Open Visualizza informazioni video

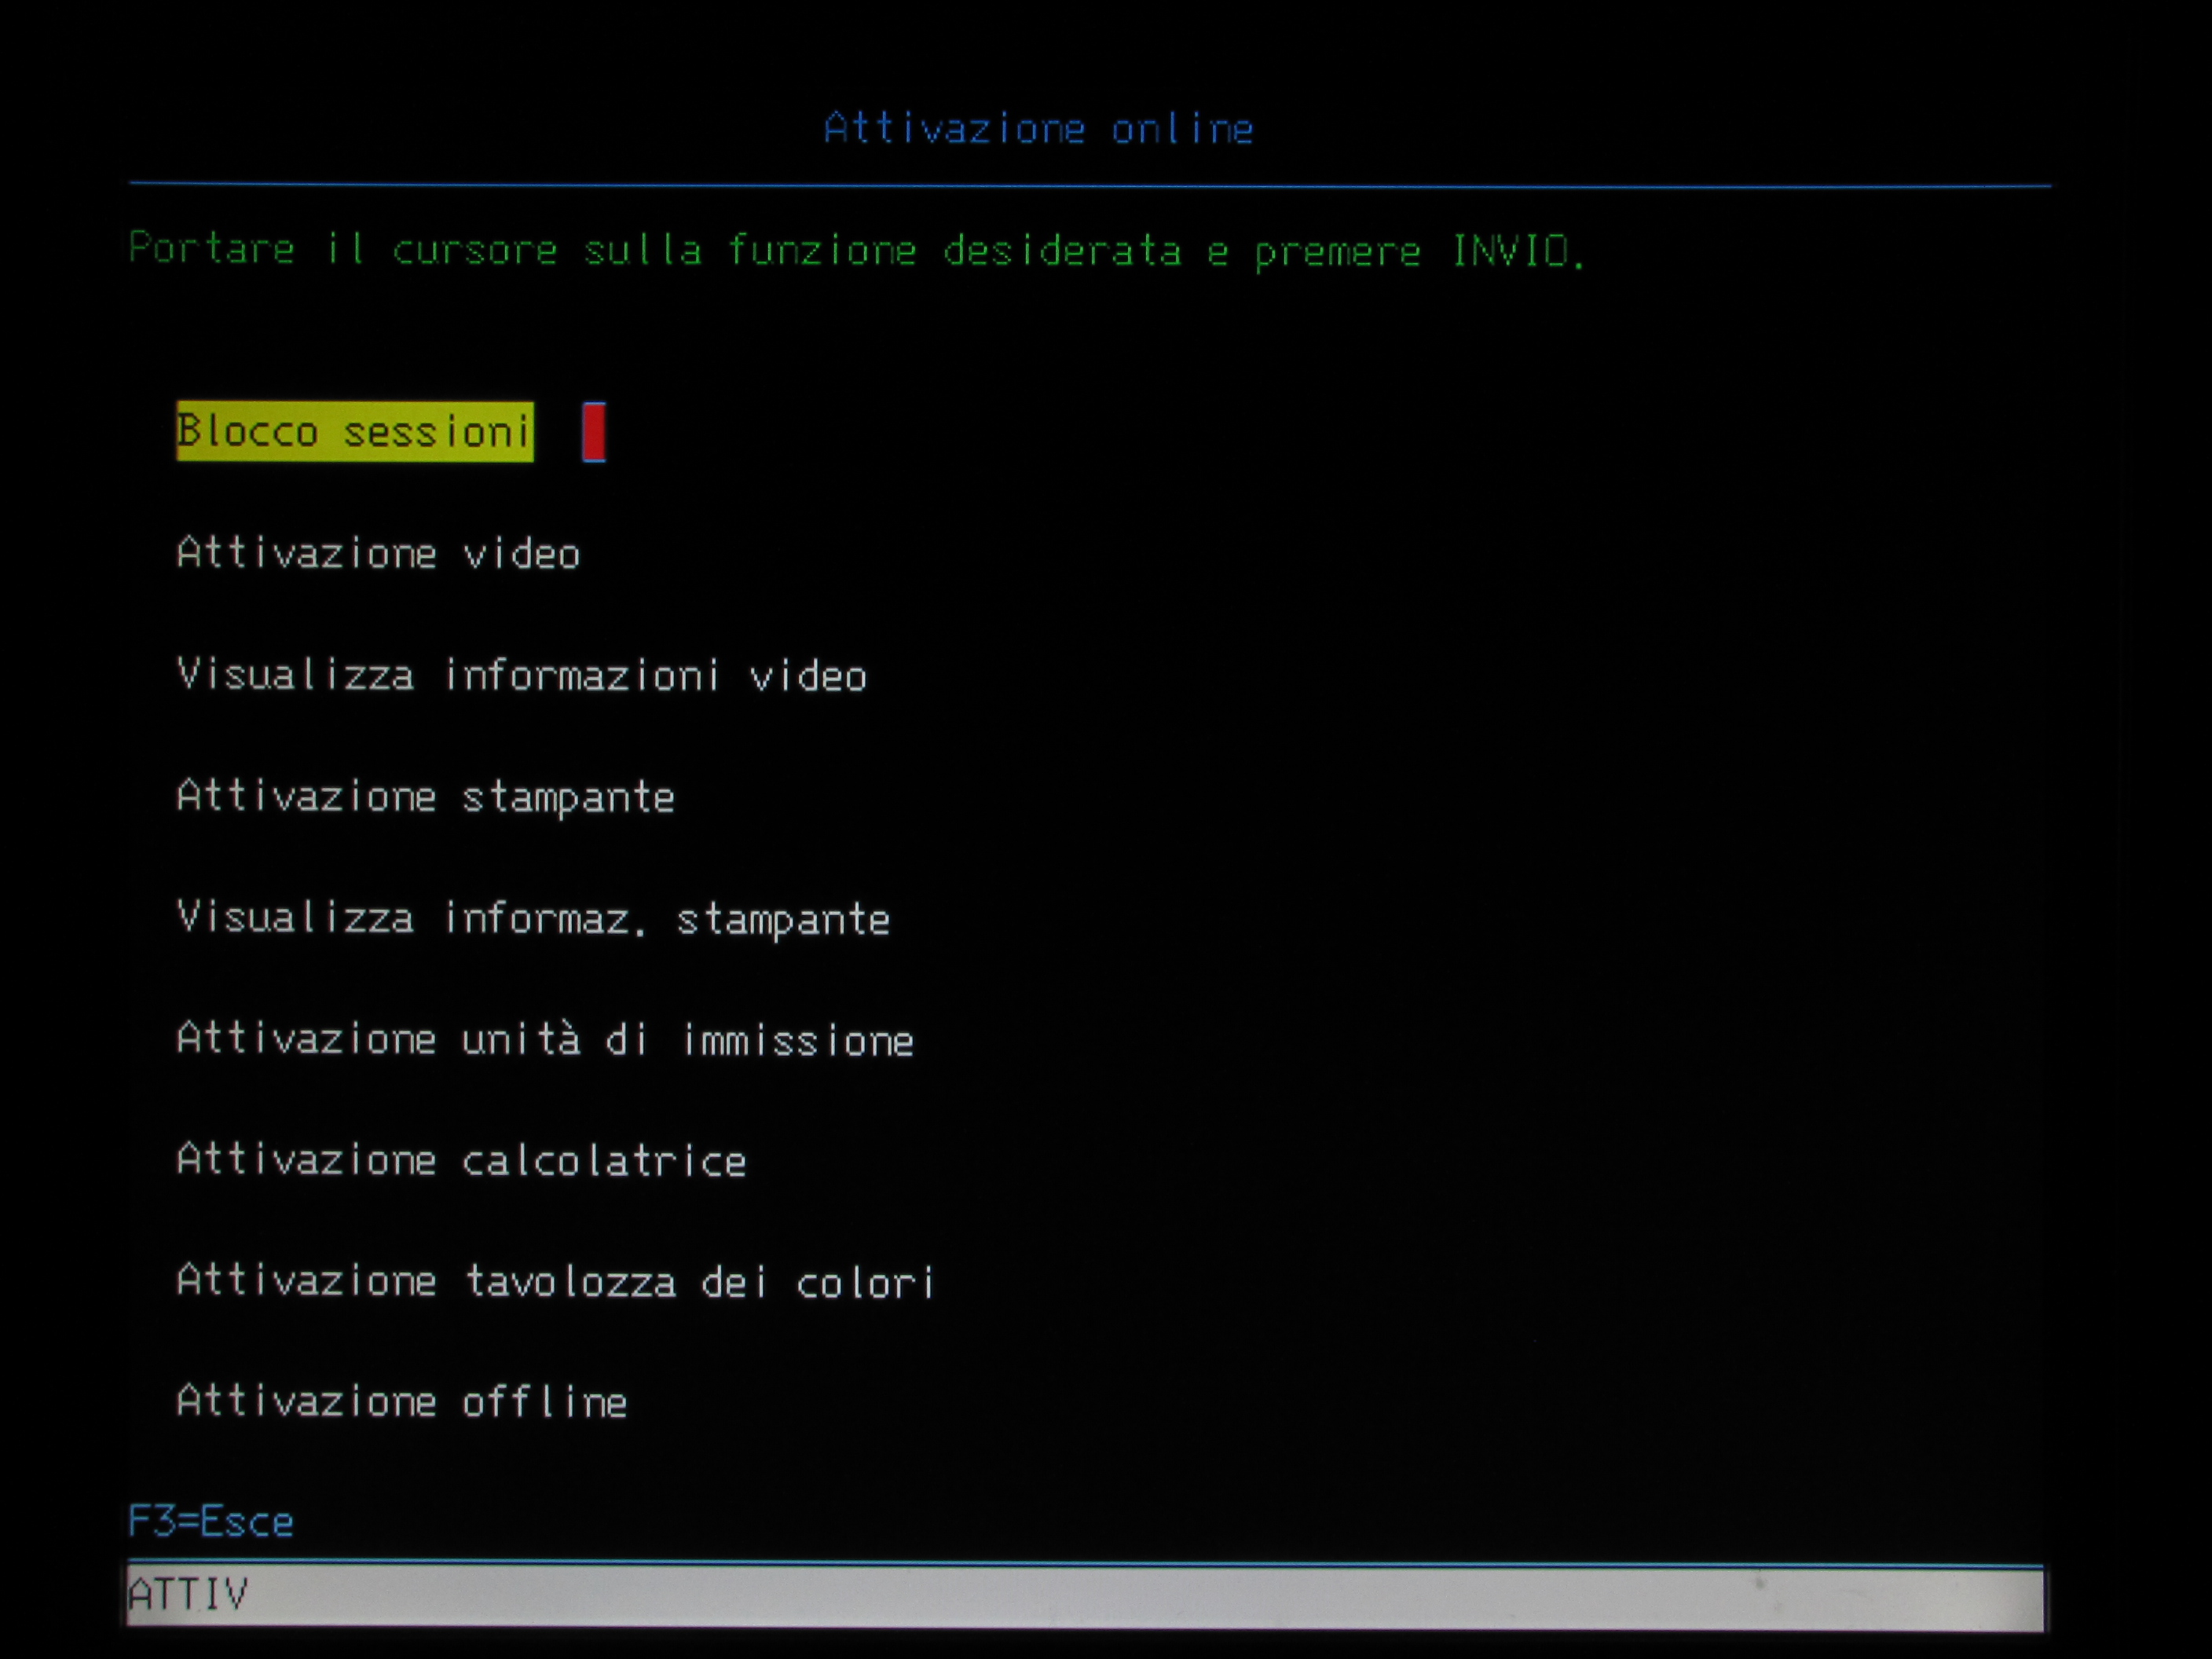[521, 675]
